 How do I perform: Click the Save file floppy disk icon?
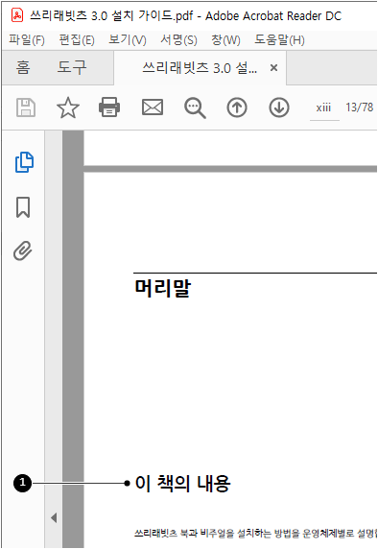tap(26, 107)
